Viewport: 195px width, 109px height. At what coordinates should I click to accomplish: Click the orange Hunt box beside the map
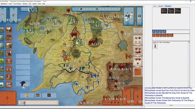[x=138, y=72]
